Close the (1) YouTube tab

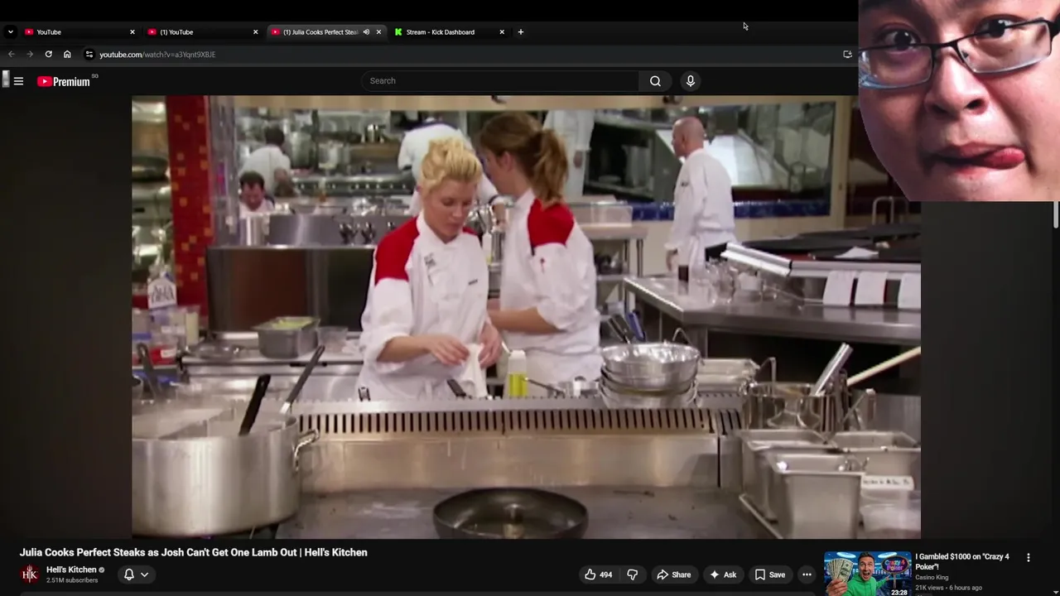pos(255,31)
